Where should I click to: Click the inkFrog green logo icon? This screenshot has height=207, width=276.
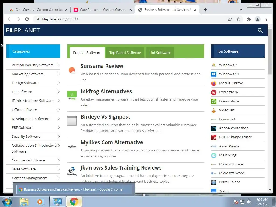[x=72, y=95]
